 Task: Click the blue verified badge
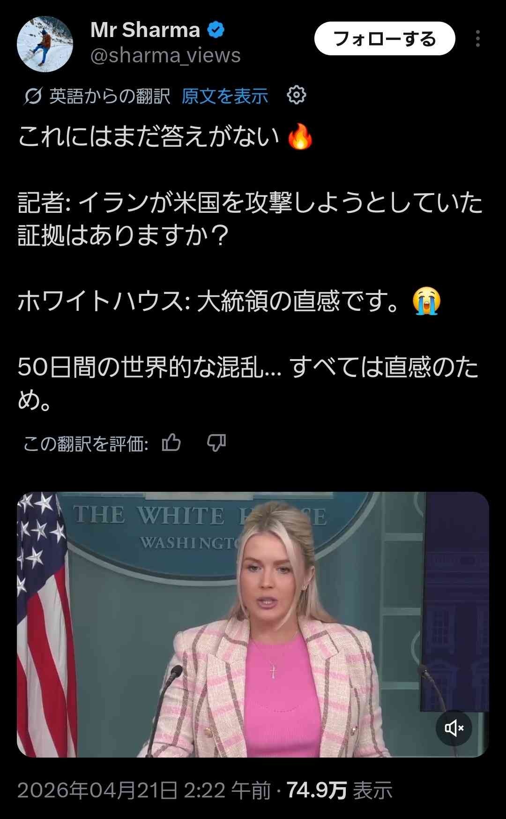(x=216, y=30)
